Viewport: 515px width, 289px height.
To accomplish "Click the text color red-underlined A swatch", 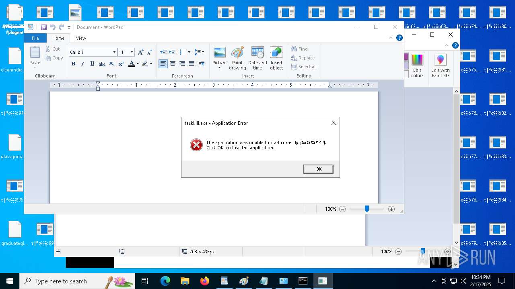I will [131, 64].
